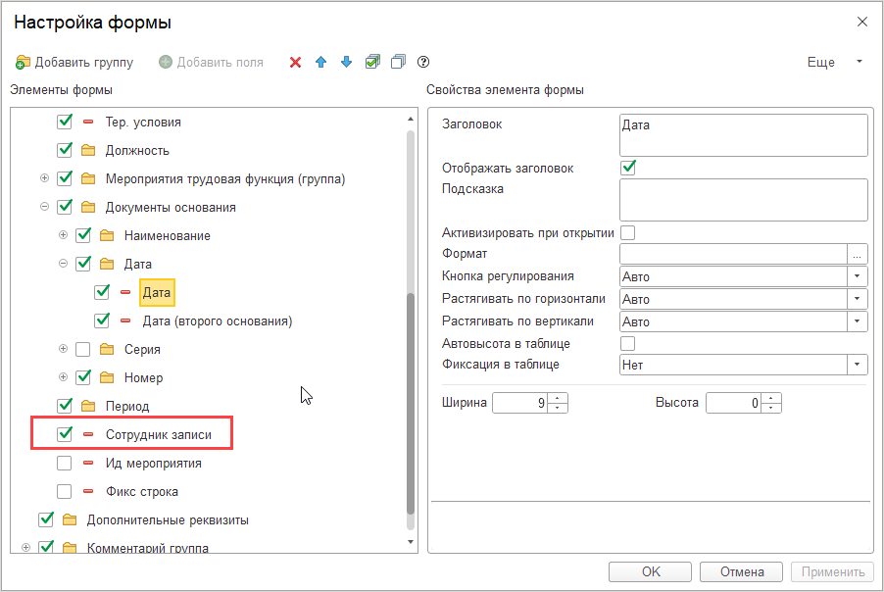The width and height of the screenshot is (884, 592).
Task: Click the field icon beside 'Фикс строка'
Action: (x=88, y=491)
